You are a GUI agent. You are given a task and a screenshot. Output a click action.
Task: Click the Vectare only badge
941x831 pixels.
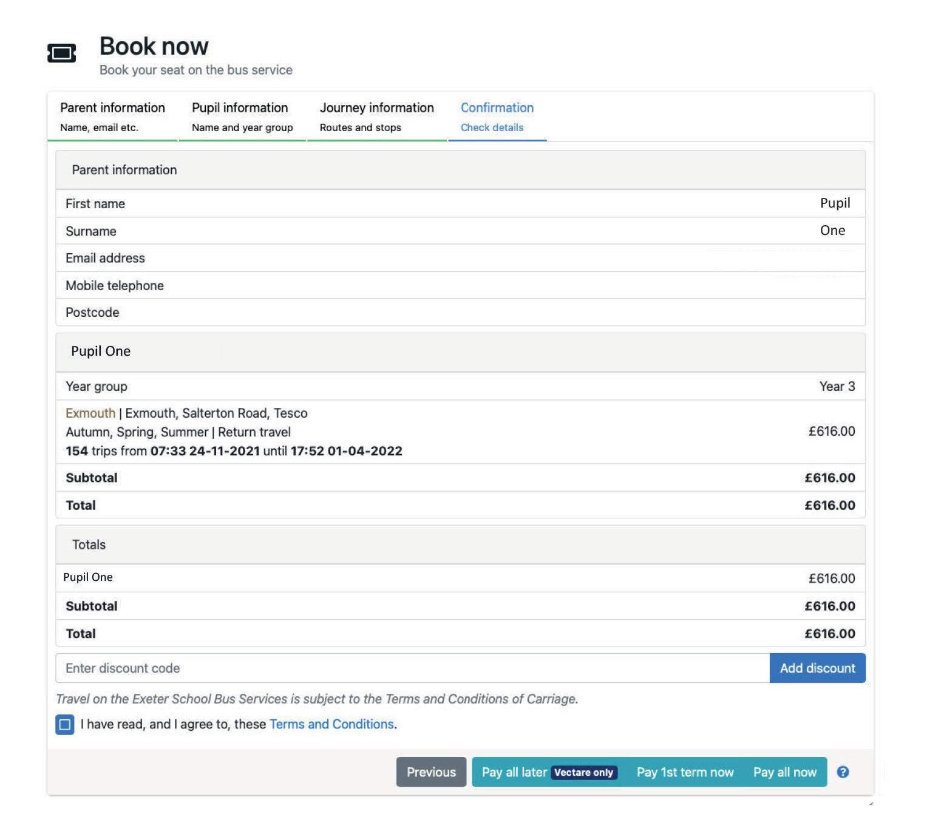tap(583, 773)
